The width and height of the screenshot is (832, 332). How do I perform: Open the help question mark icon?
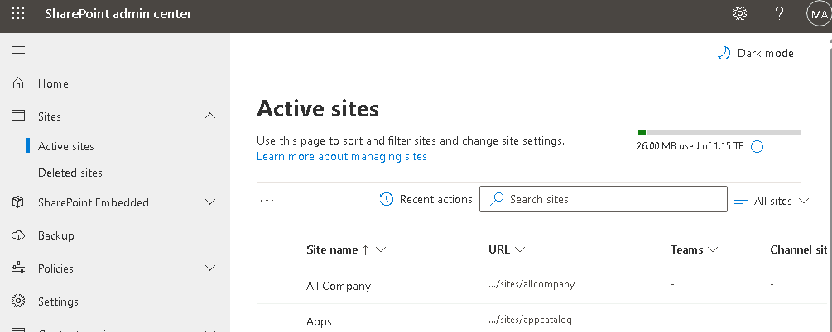780,13
